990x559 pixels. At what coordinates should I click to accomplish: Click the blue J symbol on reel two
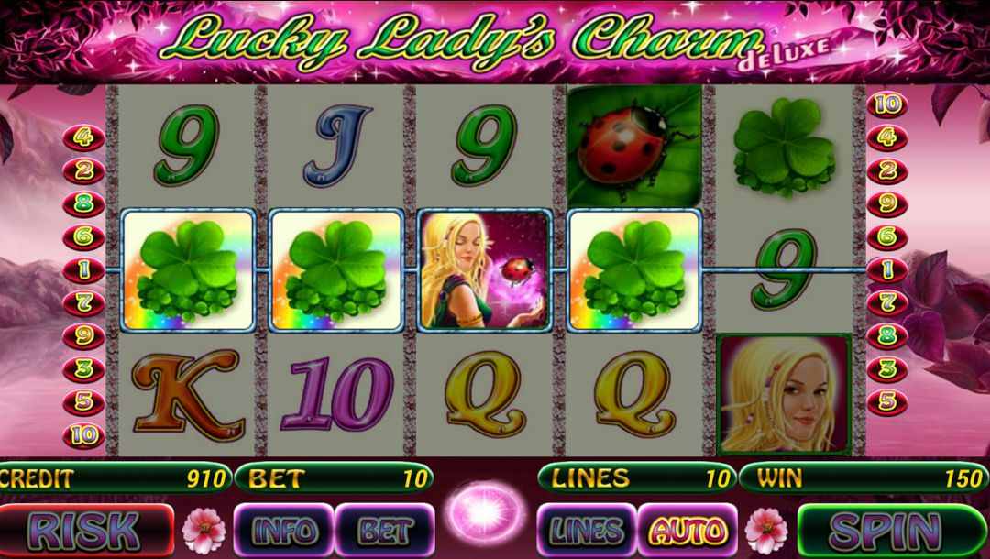coord(336,147)
